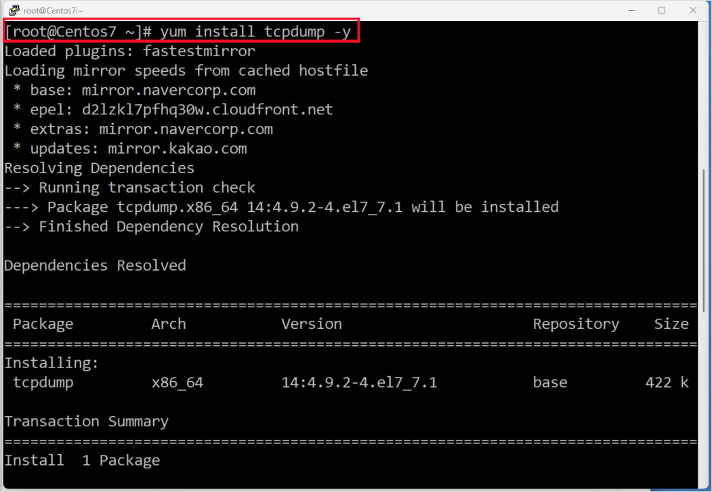
Task: Click '--> Finished Dependency Resolution' line
Action: click(152, 227)
